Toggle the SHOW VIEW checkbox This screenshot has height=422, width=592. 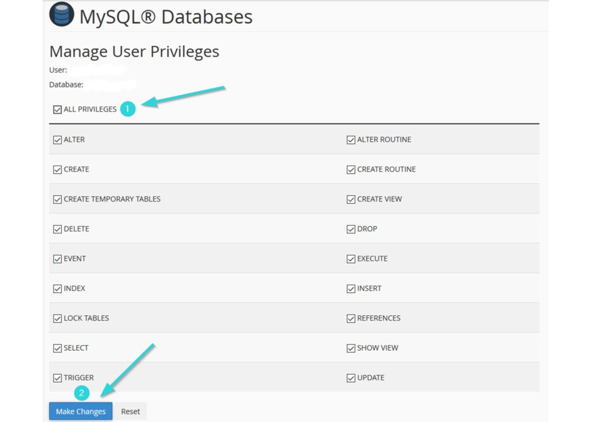click(351, 349)
